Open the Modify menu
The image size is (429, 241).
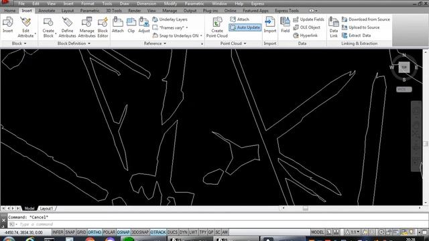click(170, 3)
